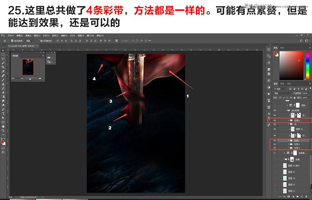Image resolution: width=312 pixels, height=200 pixels.
Task: Select the Lasso tool
Action: pos(3,59)
